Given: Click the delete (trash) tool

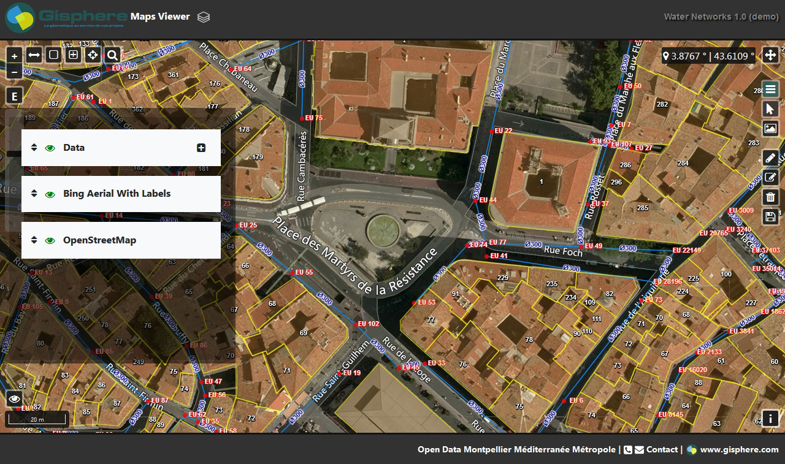Looking at the screenshot, I should 770,197.
